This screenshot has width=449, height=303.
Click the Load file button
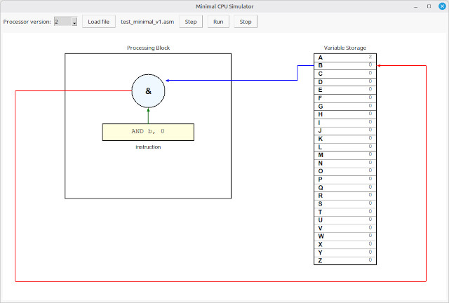pos(98,22)
